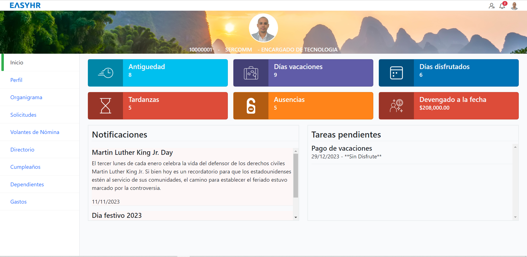Image resolution: width=527 pixels, height=257 pixels.
Task: Open the small user avatar menu
Action: click(514, 6)
